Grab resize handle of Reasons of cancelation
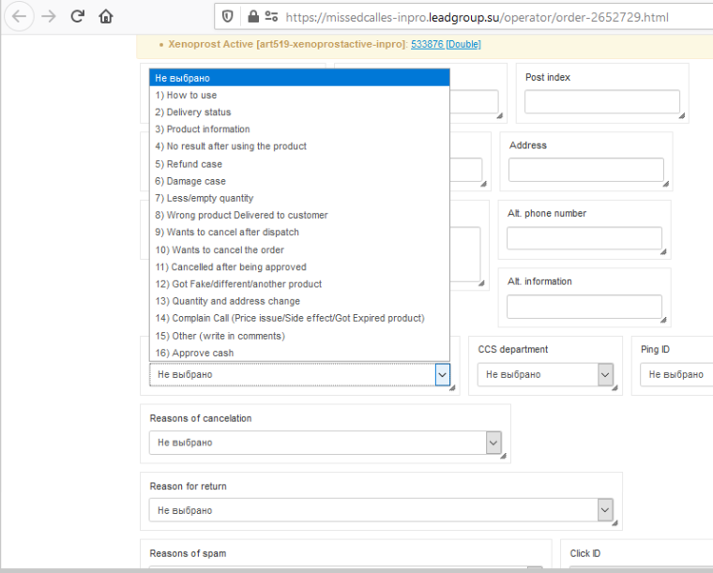This screenshot has width=713, height=573. click(x=504, y=456)
